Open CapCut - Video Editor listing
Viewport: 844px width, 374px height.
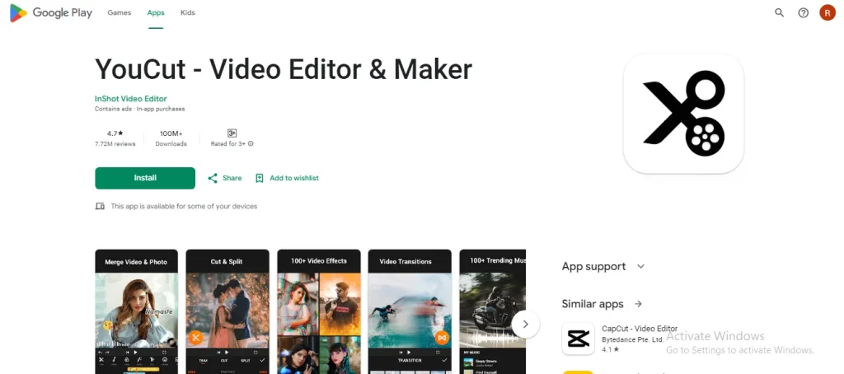coord(640,329)
